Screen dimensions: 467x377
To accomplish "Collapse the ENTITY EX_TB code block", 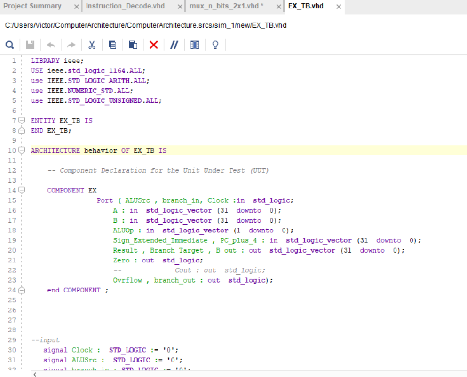I will 22,120.
